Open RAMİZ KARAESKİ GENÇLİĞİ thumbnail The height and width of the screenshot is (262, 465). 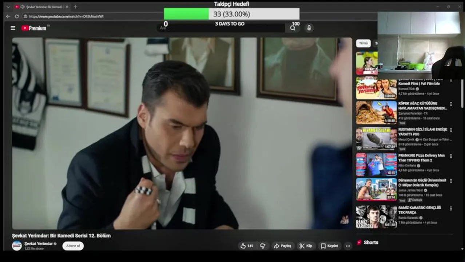[x=376, y=217]
